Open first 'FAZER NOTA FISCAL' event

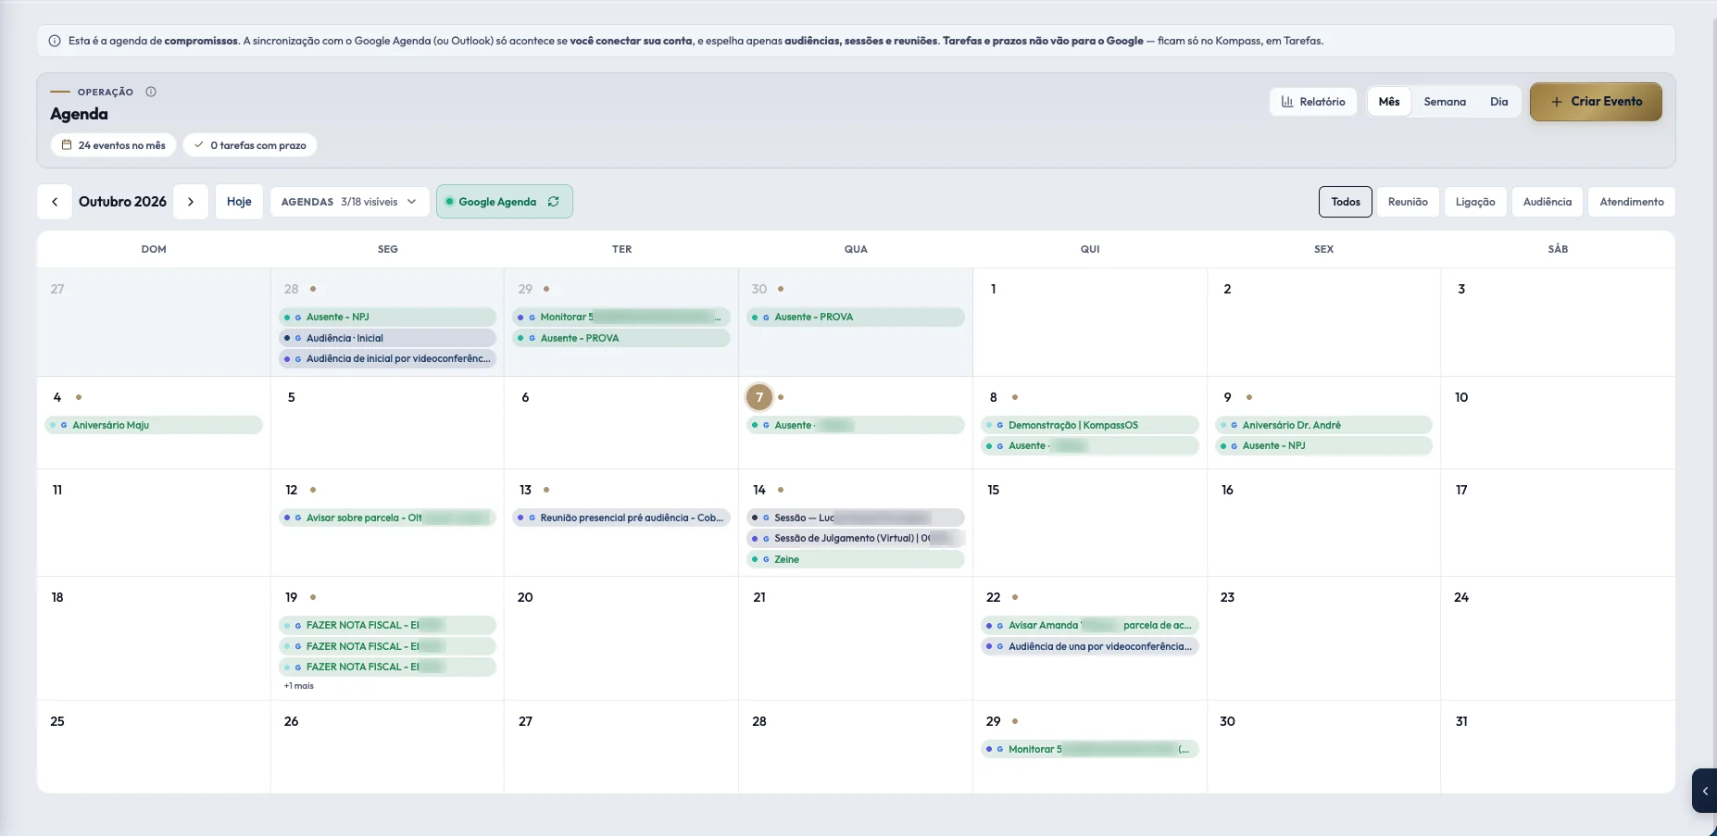[x=387, y=625]
